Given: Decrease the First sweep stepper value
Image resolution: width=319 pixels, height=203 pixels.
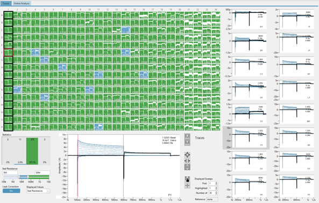Looking at the screenshot, I should pyautogui.click(x=216, y=184).
